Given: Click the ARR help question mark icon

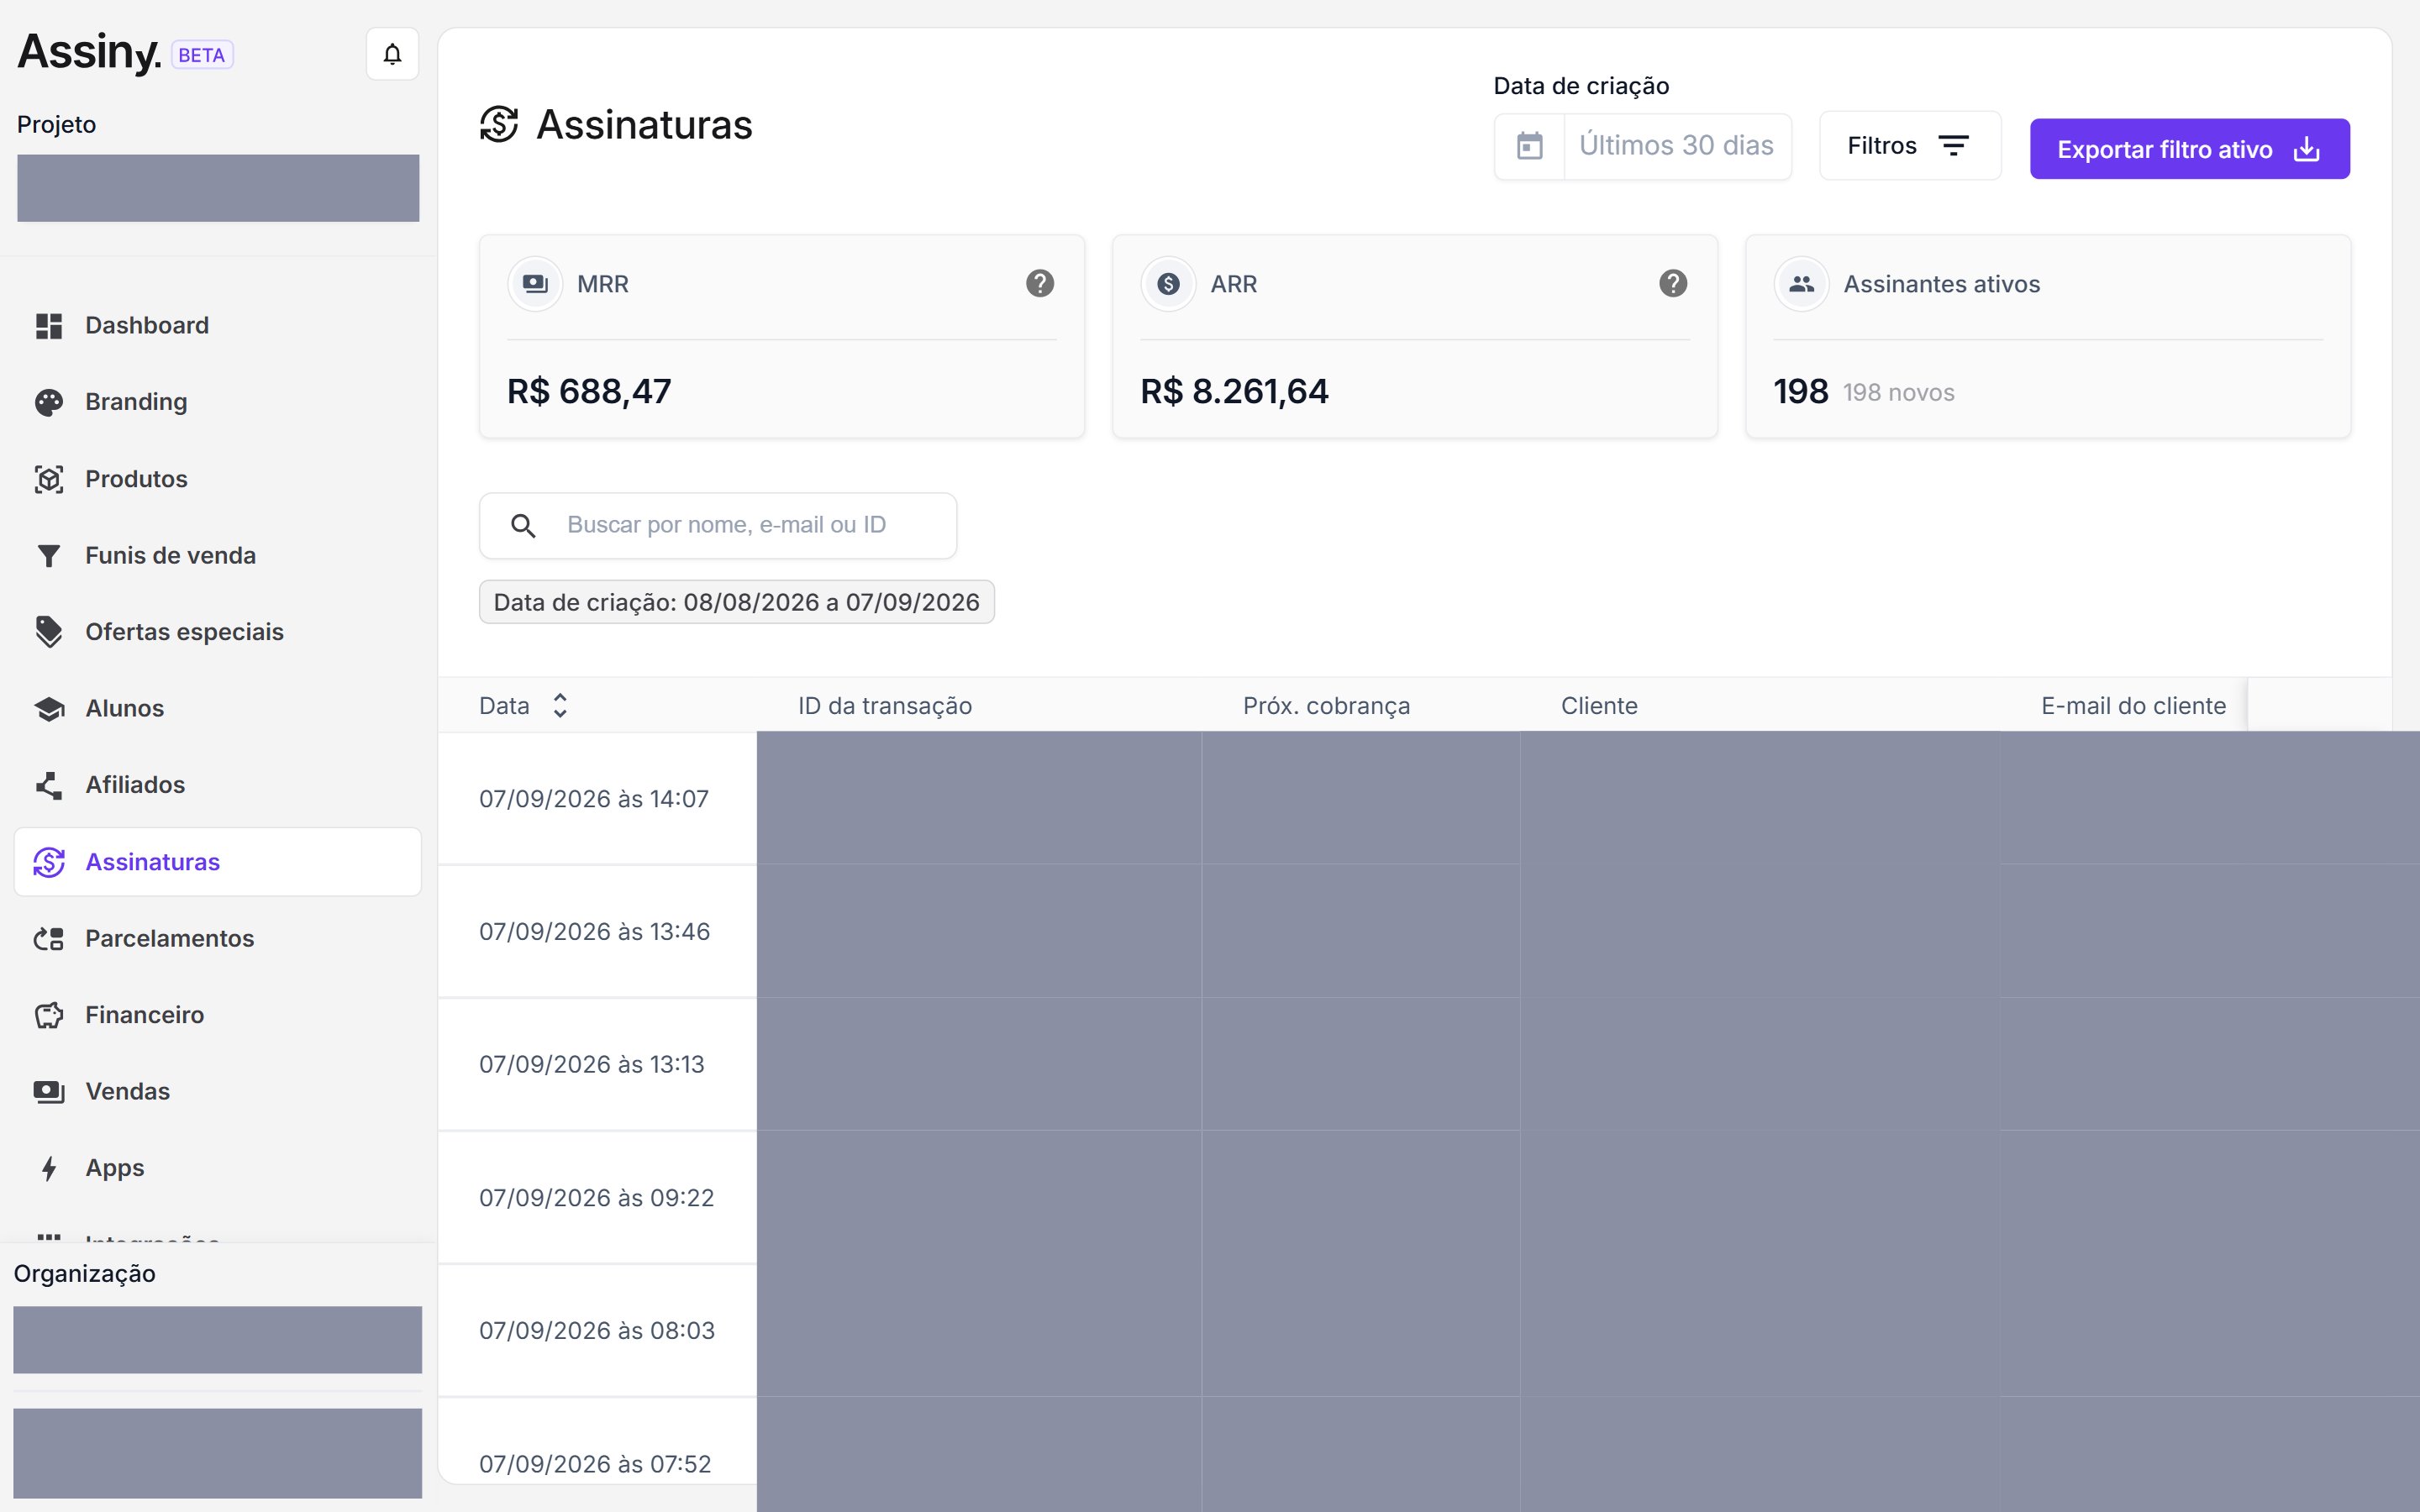Looking at the screenshot, I should pos(1673,284).
